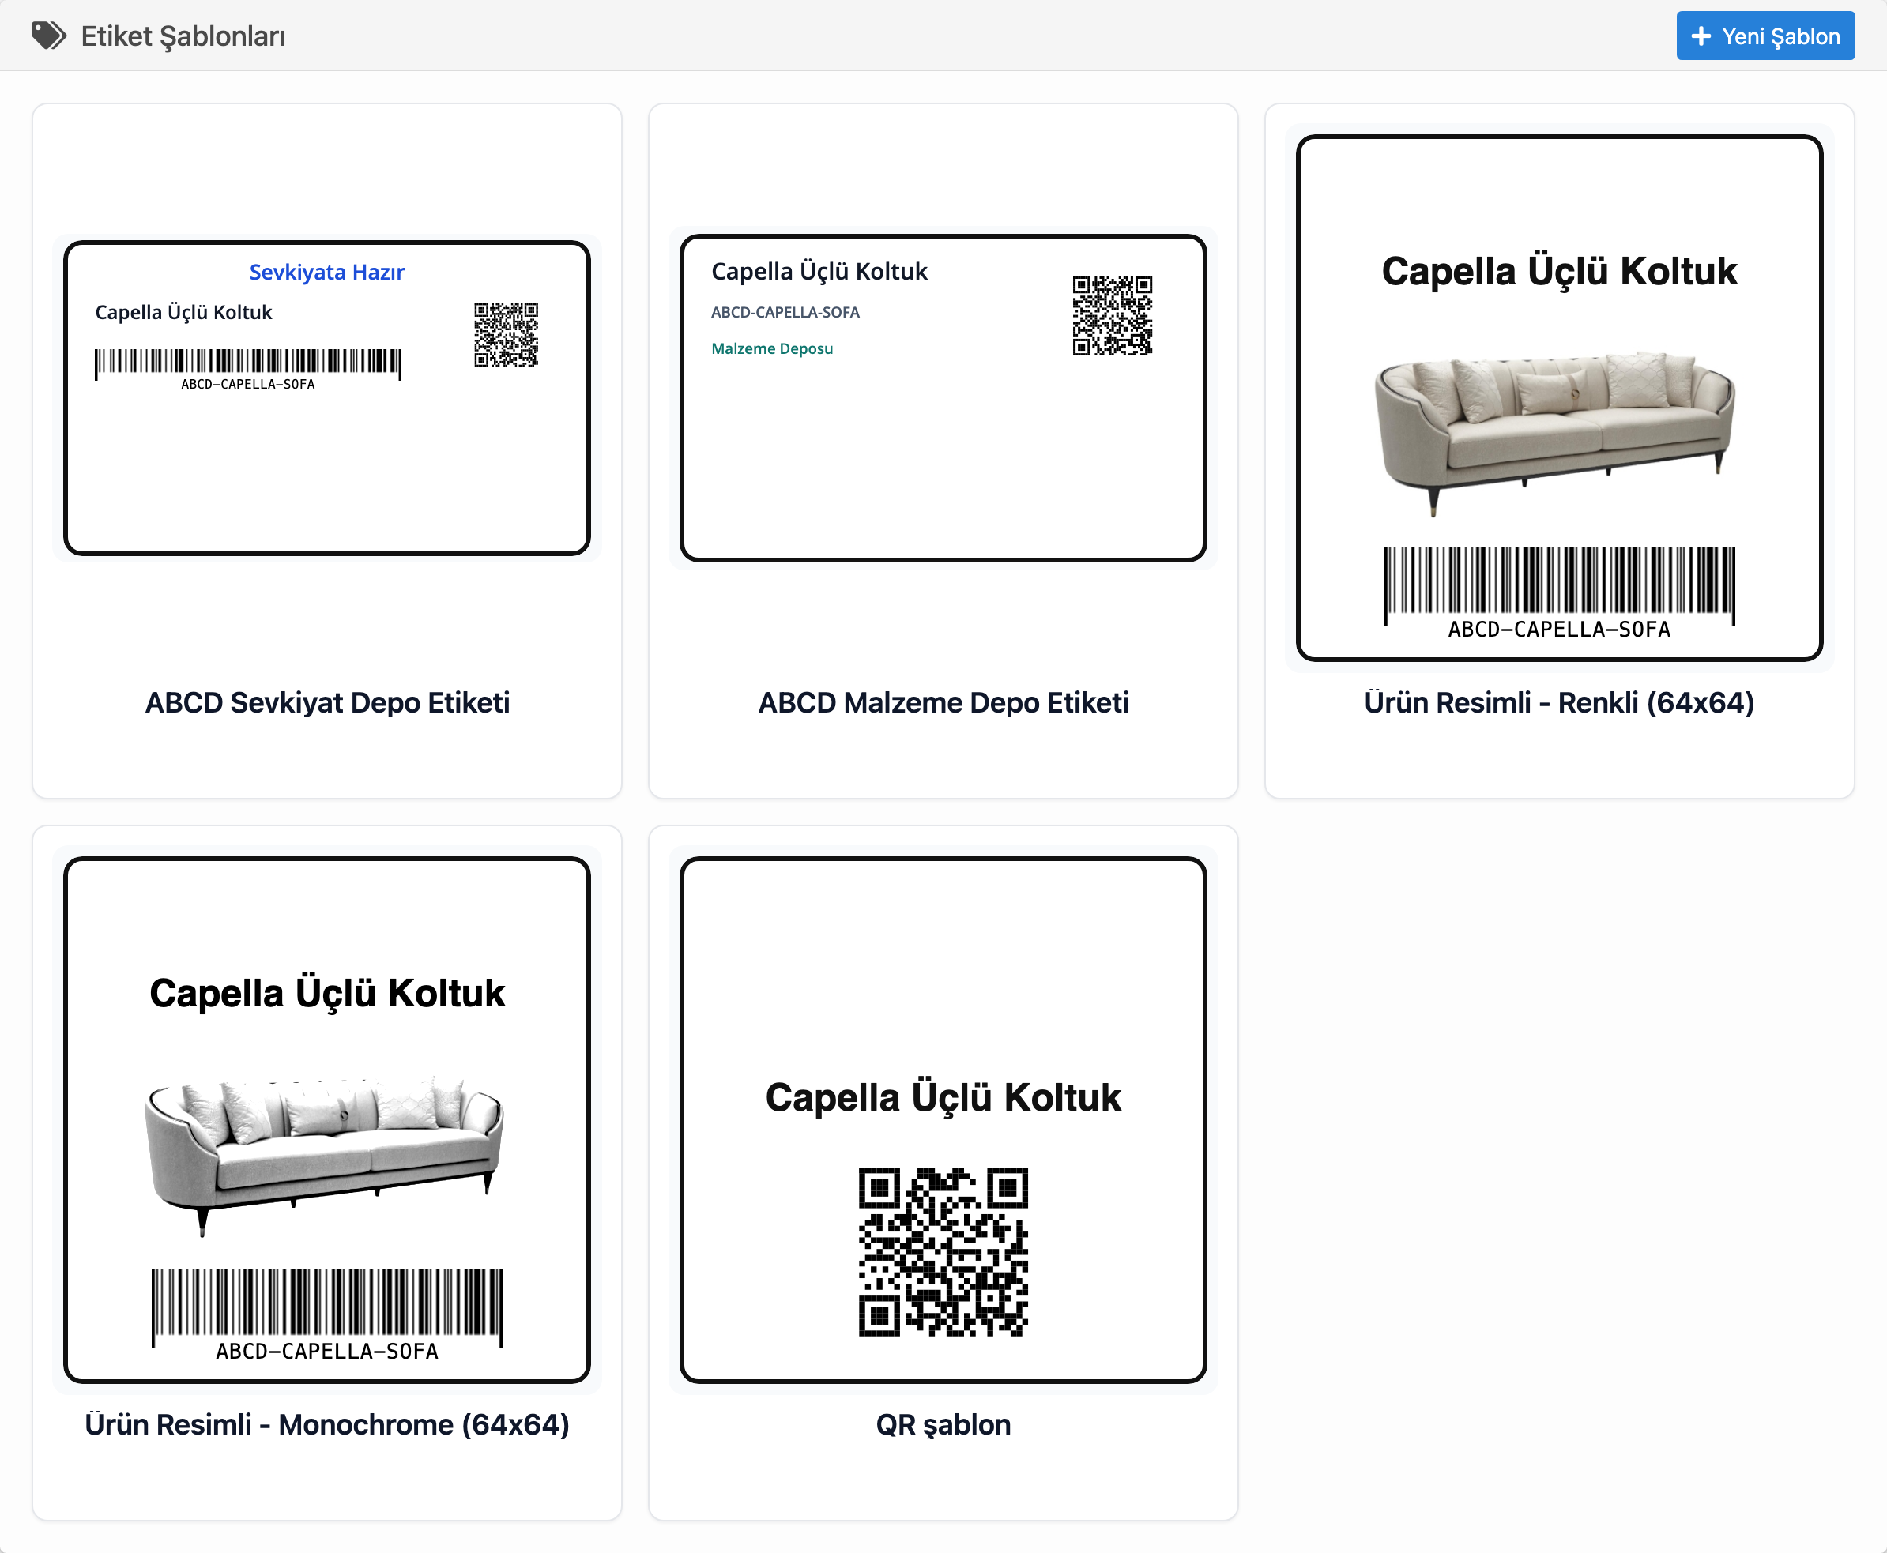Screen dimensions: 1887x1553
Task: Open the ABCD Sevkiyat Depo Etiketi preview
Action: (x=326, y=398)
